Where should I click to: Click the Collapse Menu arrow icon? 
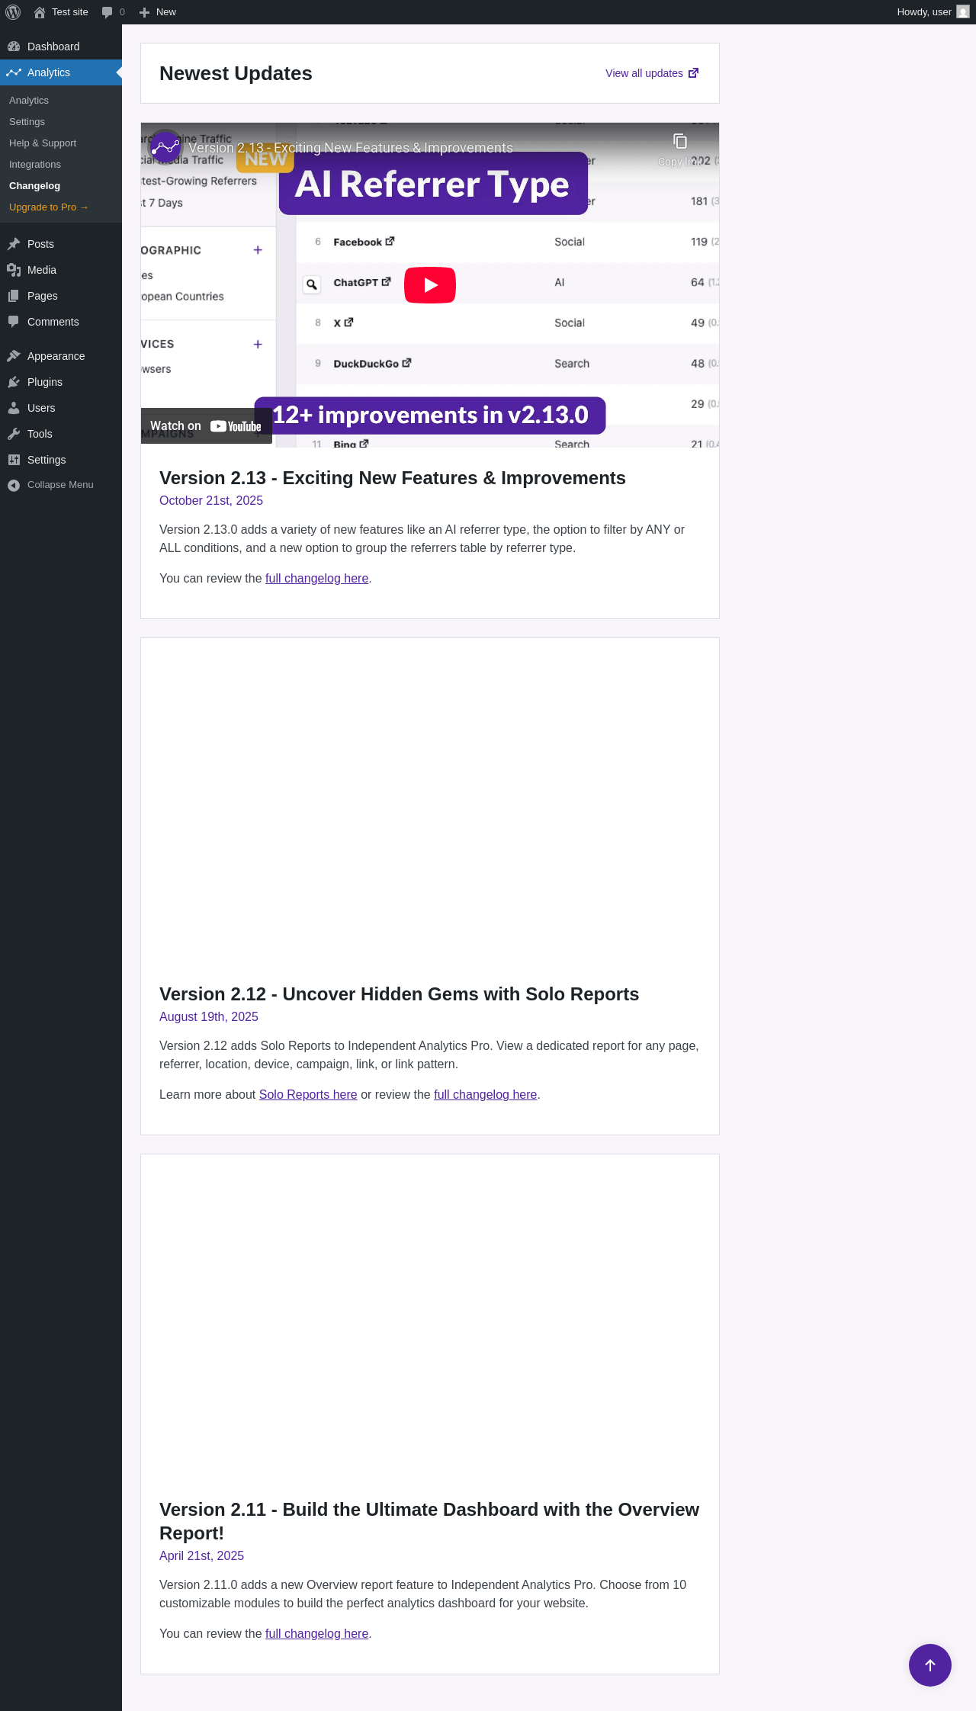pos(14,485)
